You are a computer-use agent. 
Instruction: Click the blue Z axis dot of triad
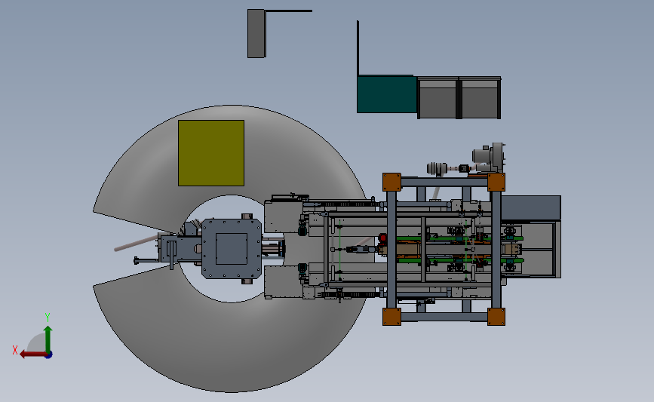[x=49, y=355]
